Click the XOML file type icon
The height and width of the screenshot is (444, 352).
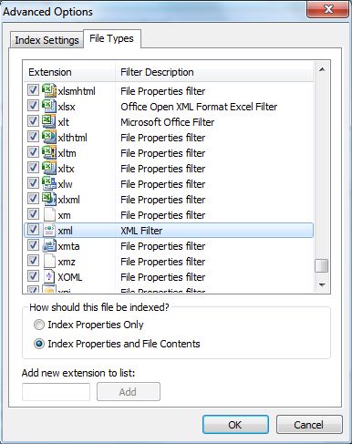pyautogui.click(x=49, y=276)
